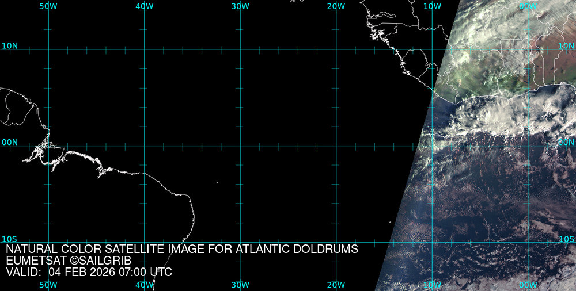Select the VALID 04 FEB 2026 timestamp
Viewport: 576px width, 291px height.
(x=89, y=272)
